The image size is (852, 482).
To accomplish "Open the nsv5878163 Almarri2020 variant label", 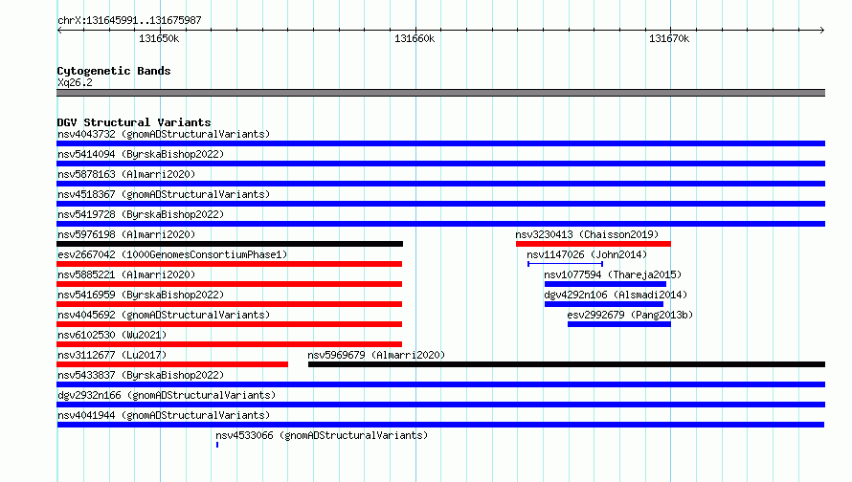I will pos(126,174).
